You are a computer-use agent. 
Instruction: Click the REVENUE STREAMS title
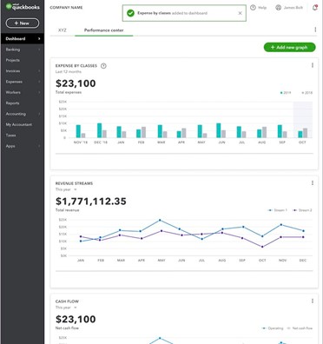(74, 183)
